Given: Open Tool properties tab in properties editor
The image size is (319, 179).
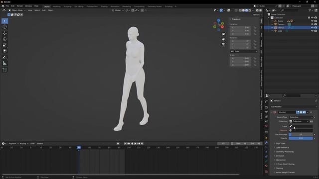Looking at the screenshot, I should pyautogui.click(x=266, y=101).
